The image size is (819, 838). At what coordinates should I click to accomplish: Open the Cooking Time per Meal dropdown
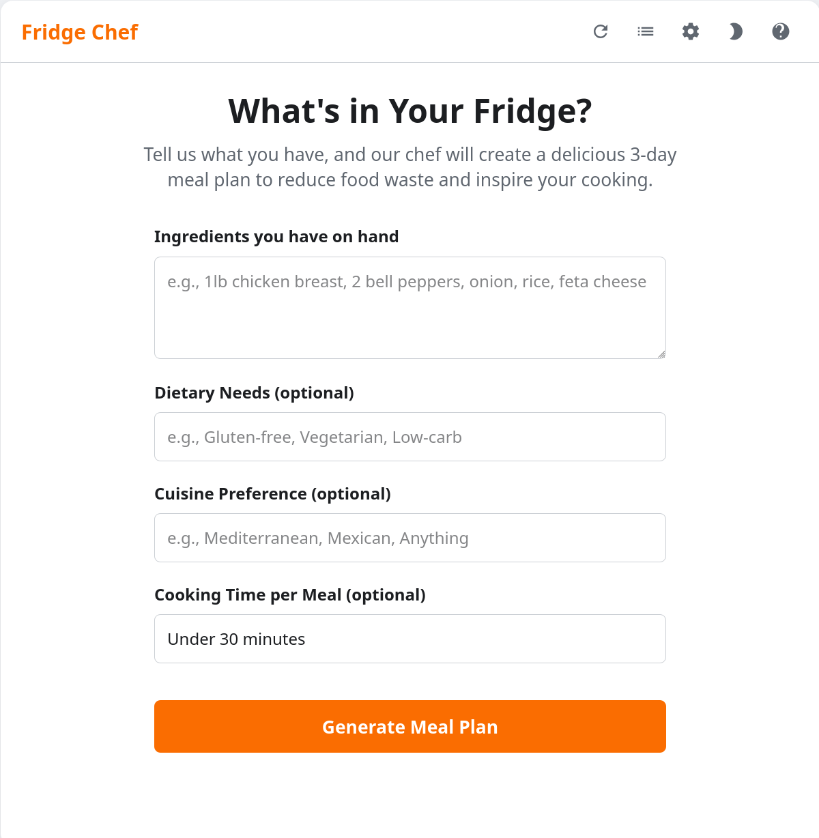(x=409, y=639)
